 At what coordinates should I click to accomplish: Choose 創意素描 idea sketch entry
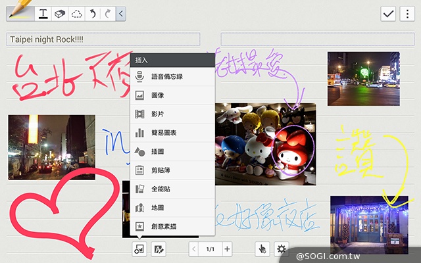click(x=172, y=226)
